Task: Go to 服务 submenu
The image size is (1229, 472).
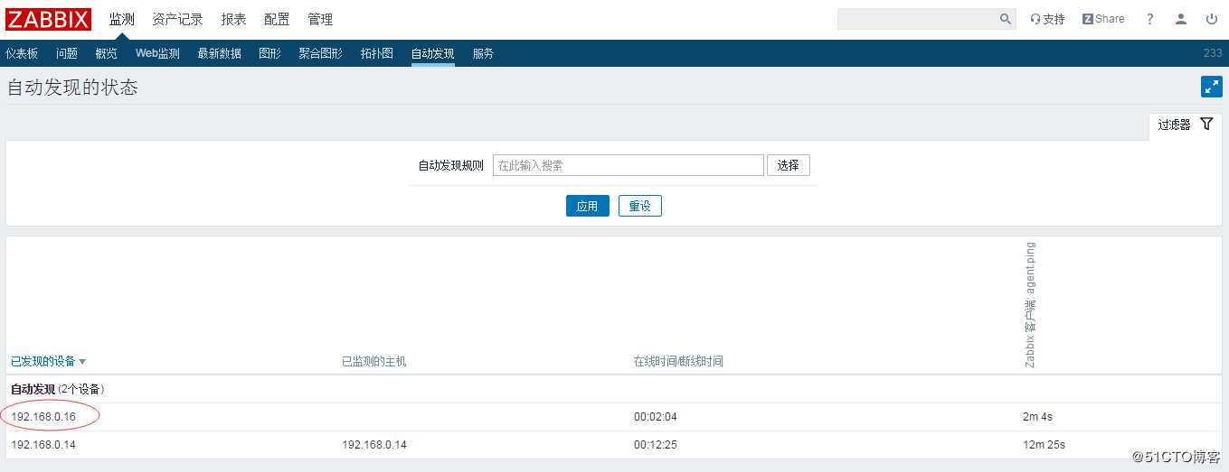Action: coord(483,53)
